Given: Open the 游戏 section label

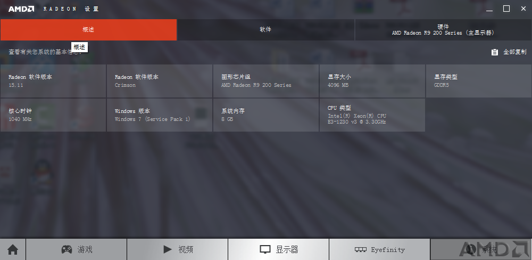Looking at the screenshot, I should [85, 250].
